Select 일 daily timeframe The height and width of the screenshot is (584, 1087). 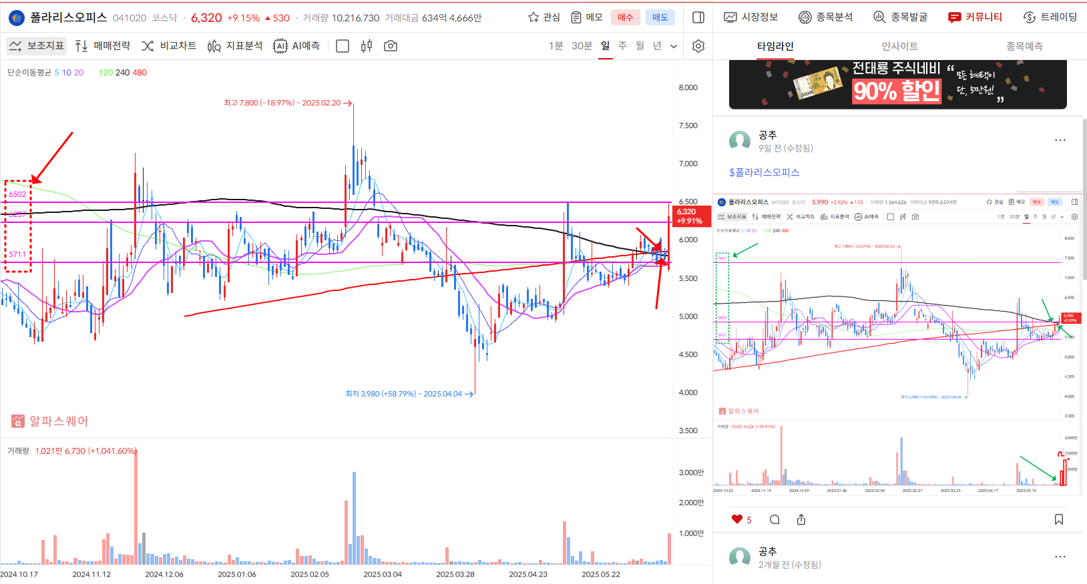coord(606,46)
